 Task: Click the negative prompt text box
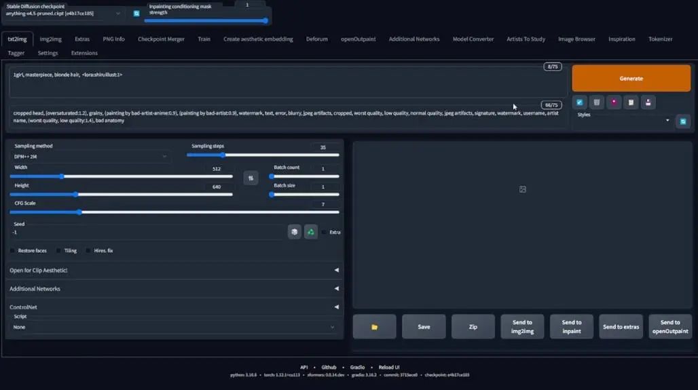288,117
